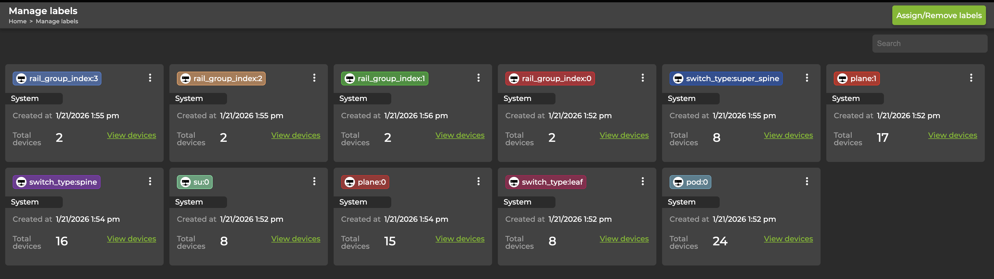
Task: Open options menu for pod:0 card
Action: pyautogui.click(x=806, y=181)
